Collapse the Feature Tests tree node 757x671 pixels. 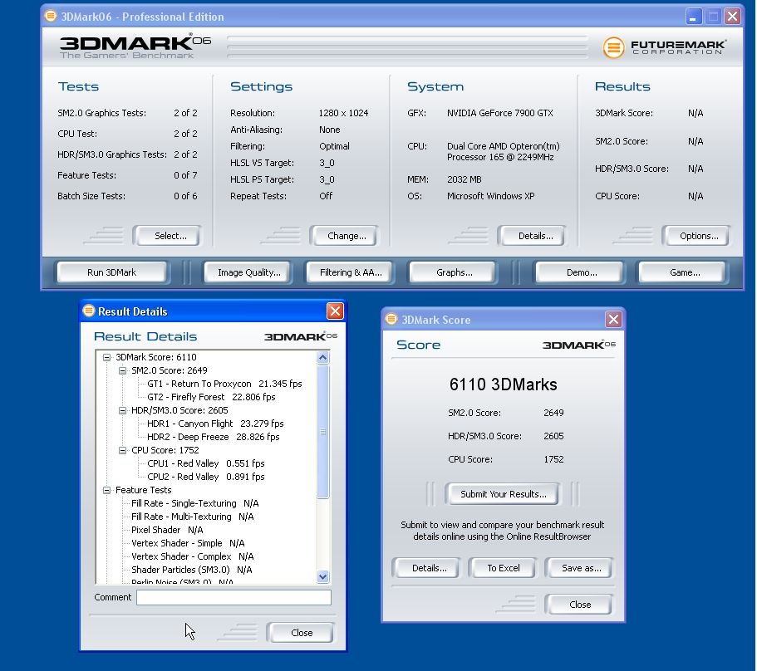[106, 490]
